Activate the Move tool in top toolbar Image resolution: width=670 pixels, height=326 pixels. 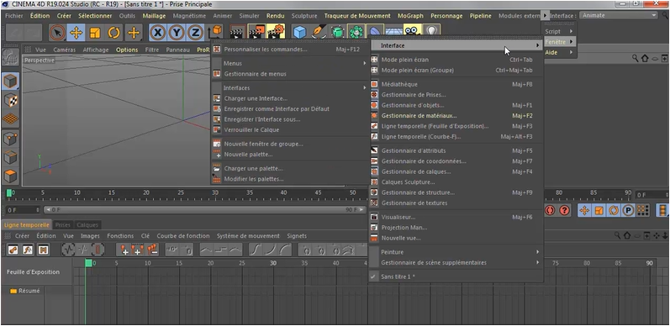76,33
